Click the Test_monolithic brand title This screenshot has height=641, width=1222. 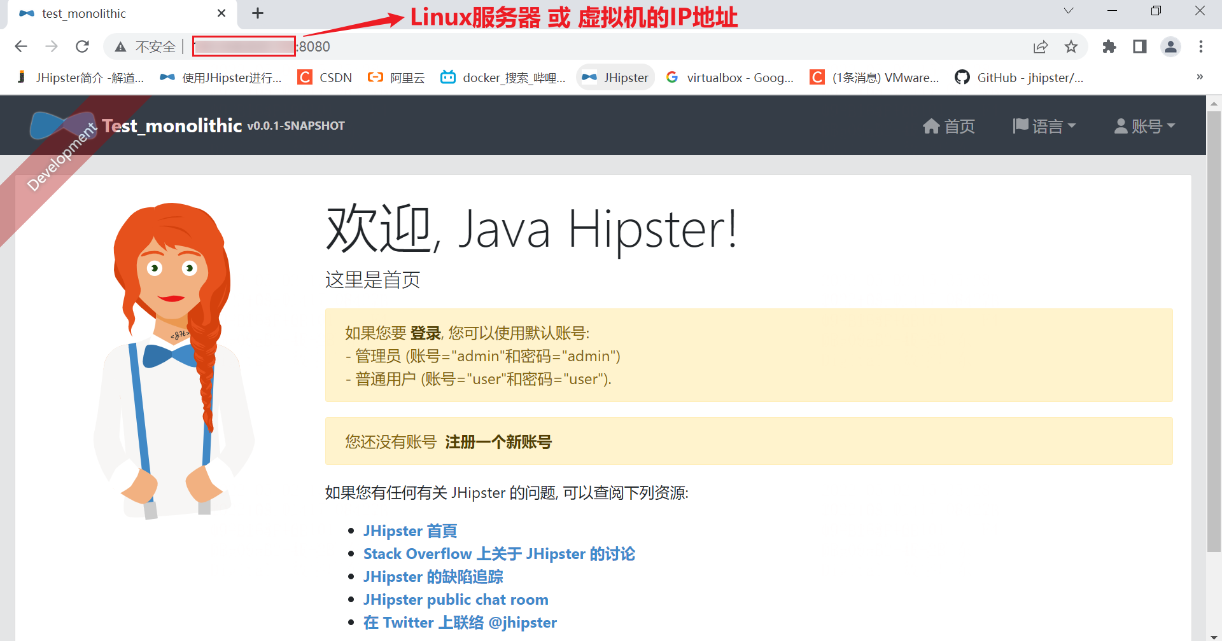click(172, 126)
